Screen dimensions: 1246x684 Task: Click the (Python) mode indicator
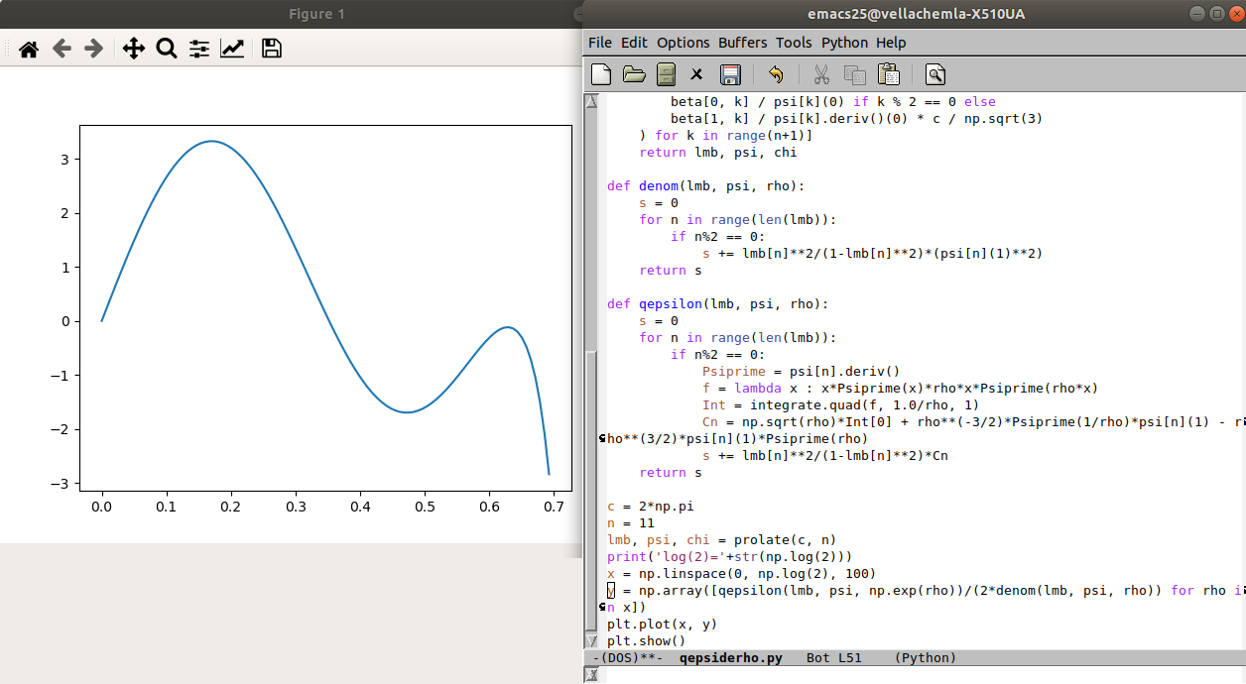(x=925, y=658)
